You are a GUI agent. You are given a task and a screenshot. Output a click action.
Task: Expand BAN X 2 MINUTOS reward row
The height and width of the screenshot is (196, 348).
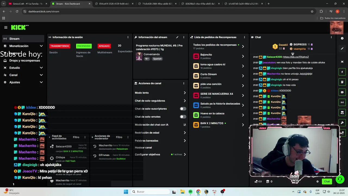tap(243, 125)
